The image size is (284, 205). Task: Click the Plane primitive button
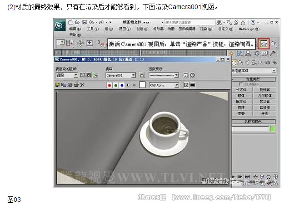pos(264,113)
